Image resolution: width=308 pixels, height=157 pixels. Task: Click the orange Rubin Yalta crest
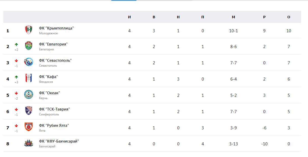coord(29,127)
